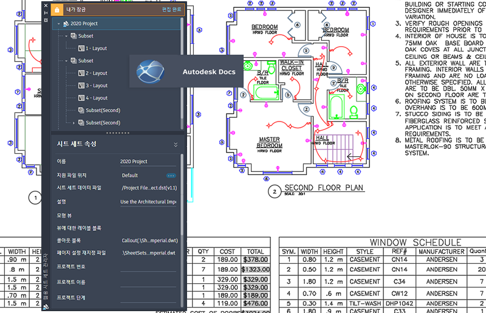Viewport: 486px width, 313px height.
Task: Close the sheet set manager palette
Action: (46, 5)
